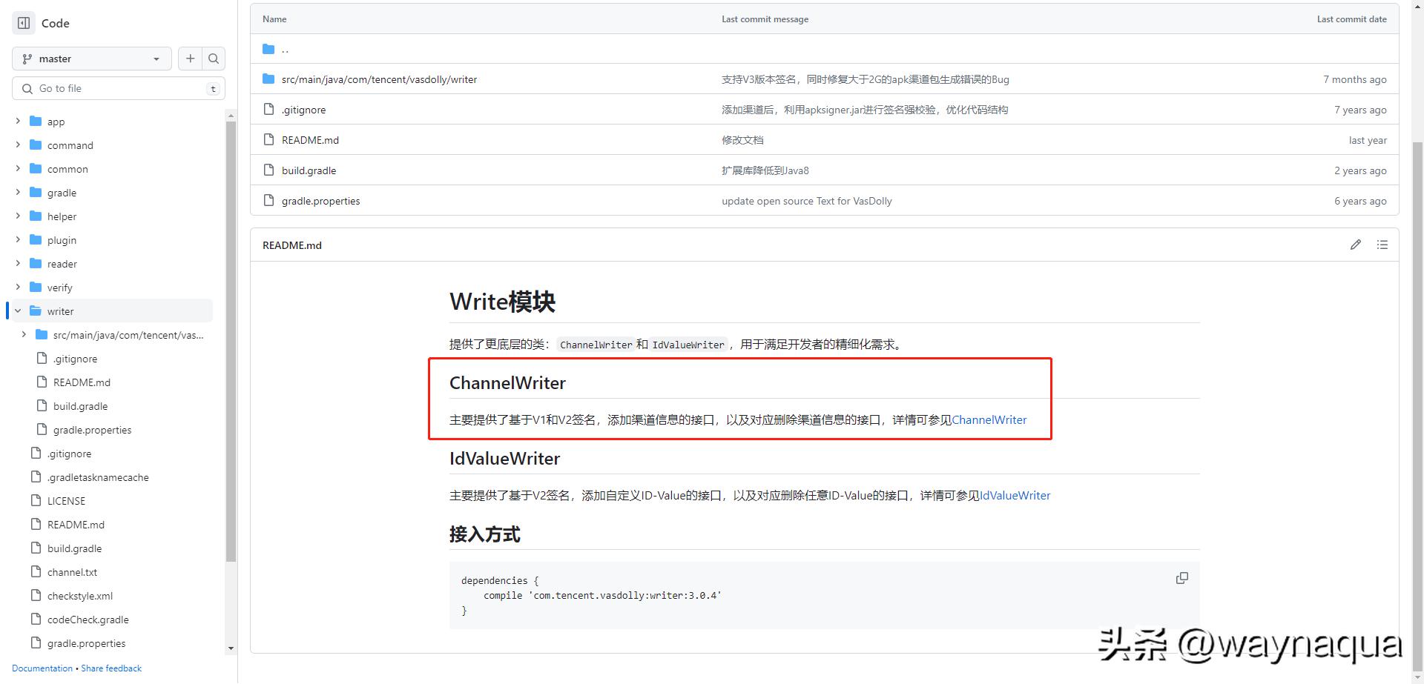Open the master branch dropdown
The image size is (1424, 684).
click(x=91, y=59)
